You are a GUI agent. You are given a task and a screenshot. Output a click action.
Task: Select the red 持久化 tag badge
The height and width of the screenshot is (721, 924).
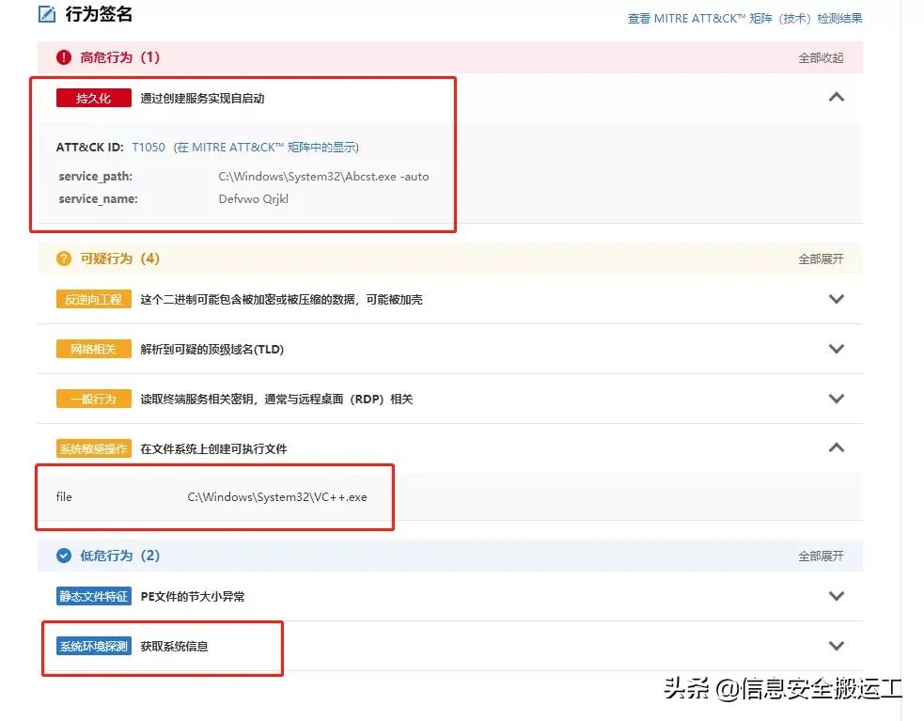point(92,98)
